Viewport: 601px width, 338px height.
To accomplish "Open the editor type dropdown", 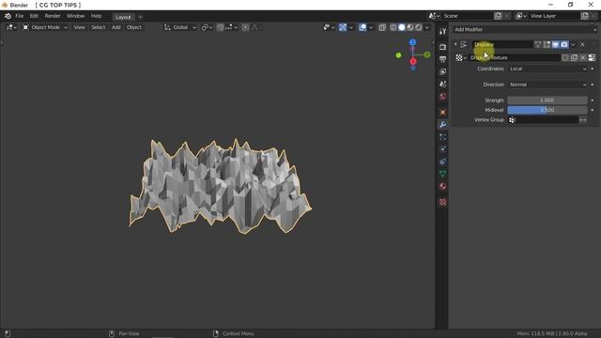I will point(10,27).
